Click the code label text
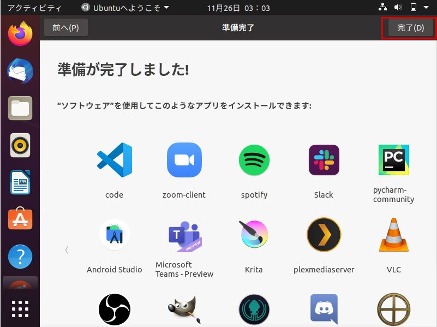 (114, 195)
